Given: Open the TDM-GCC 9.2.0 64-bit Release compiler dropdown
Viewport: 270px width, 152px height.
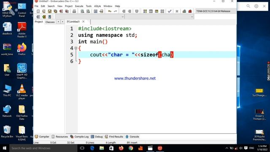Looking at the screenshot, I should pos(216,11).
